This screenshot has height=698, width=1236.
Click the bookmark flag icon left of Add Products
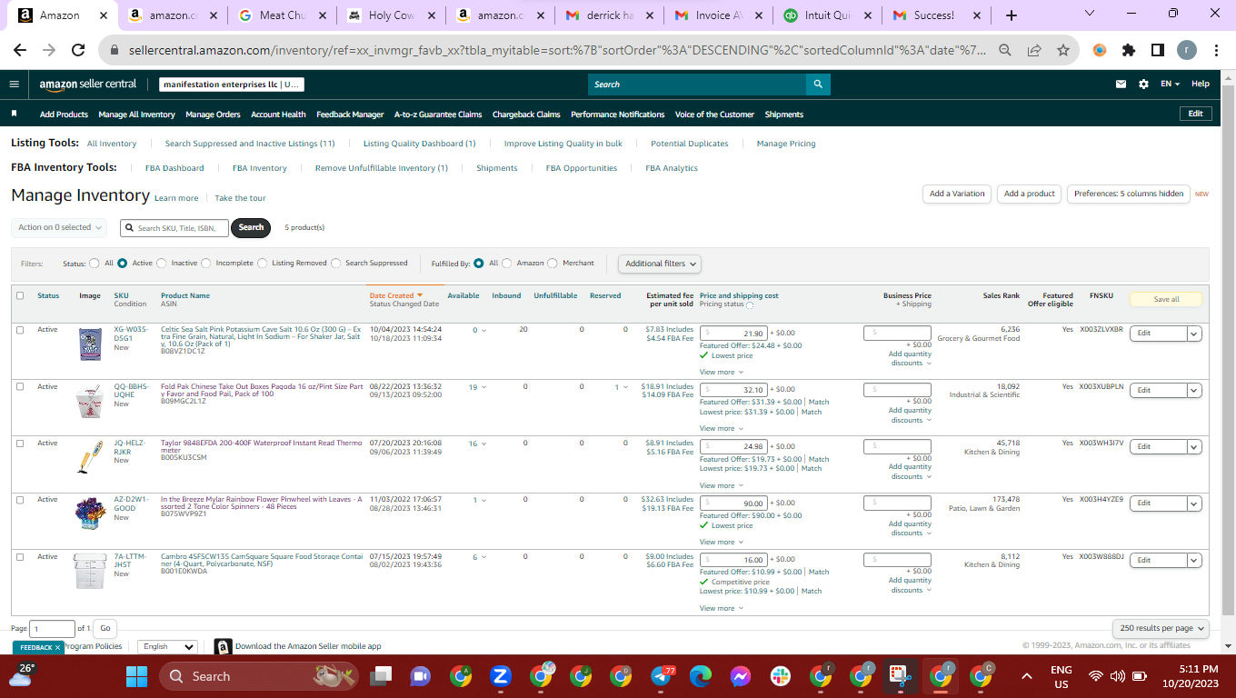coord(15,115)
